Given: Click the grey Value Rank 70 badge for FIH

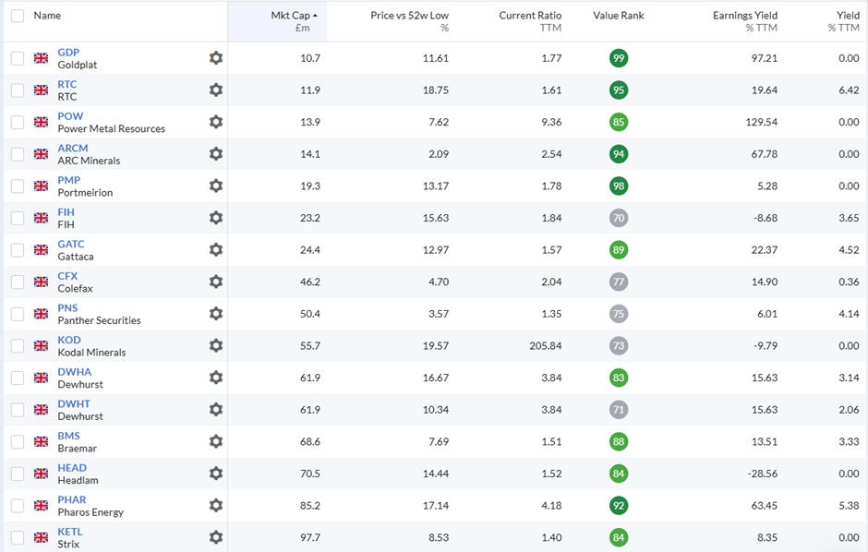Looking at the screenshot, I should [619, 218].
